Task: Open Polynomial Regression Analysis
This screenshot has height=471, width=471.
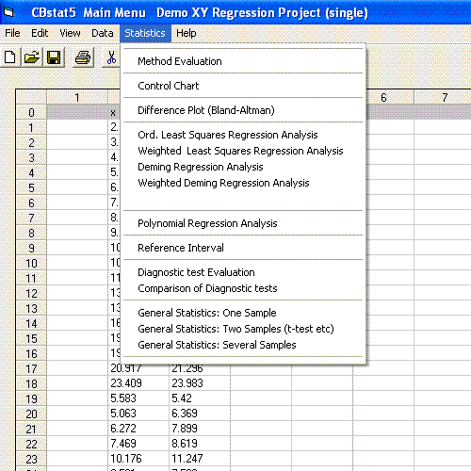Action: pos(243,223)
